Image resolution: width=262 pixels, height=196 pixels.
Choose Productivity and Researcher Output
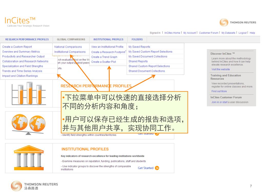(x=23, y=56)
